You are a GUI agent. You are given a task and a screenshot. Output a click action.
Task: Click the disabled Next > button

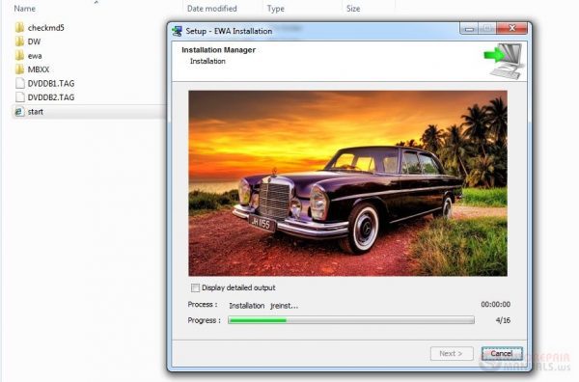(452, 354)
